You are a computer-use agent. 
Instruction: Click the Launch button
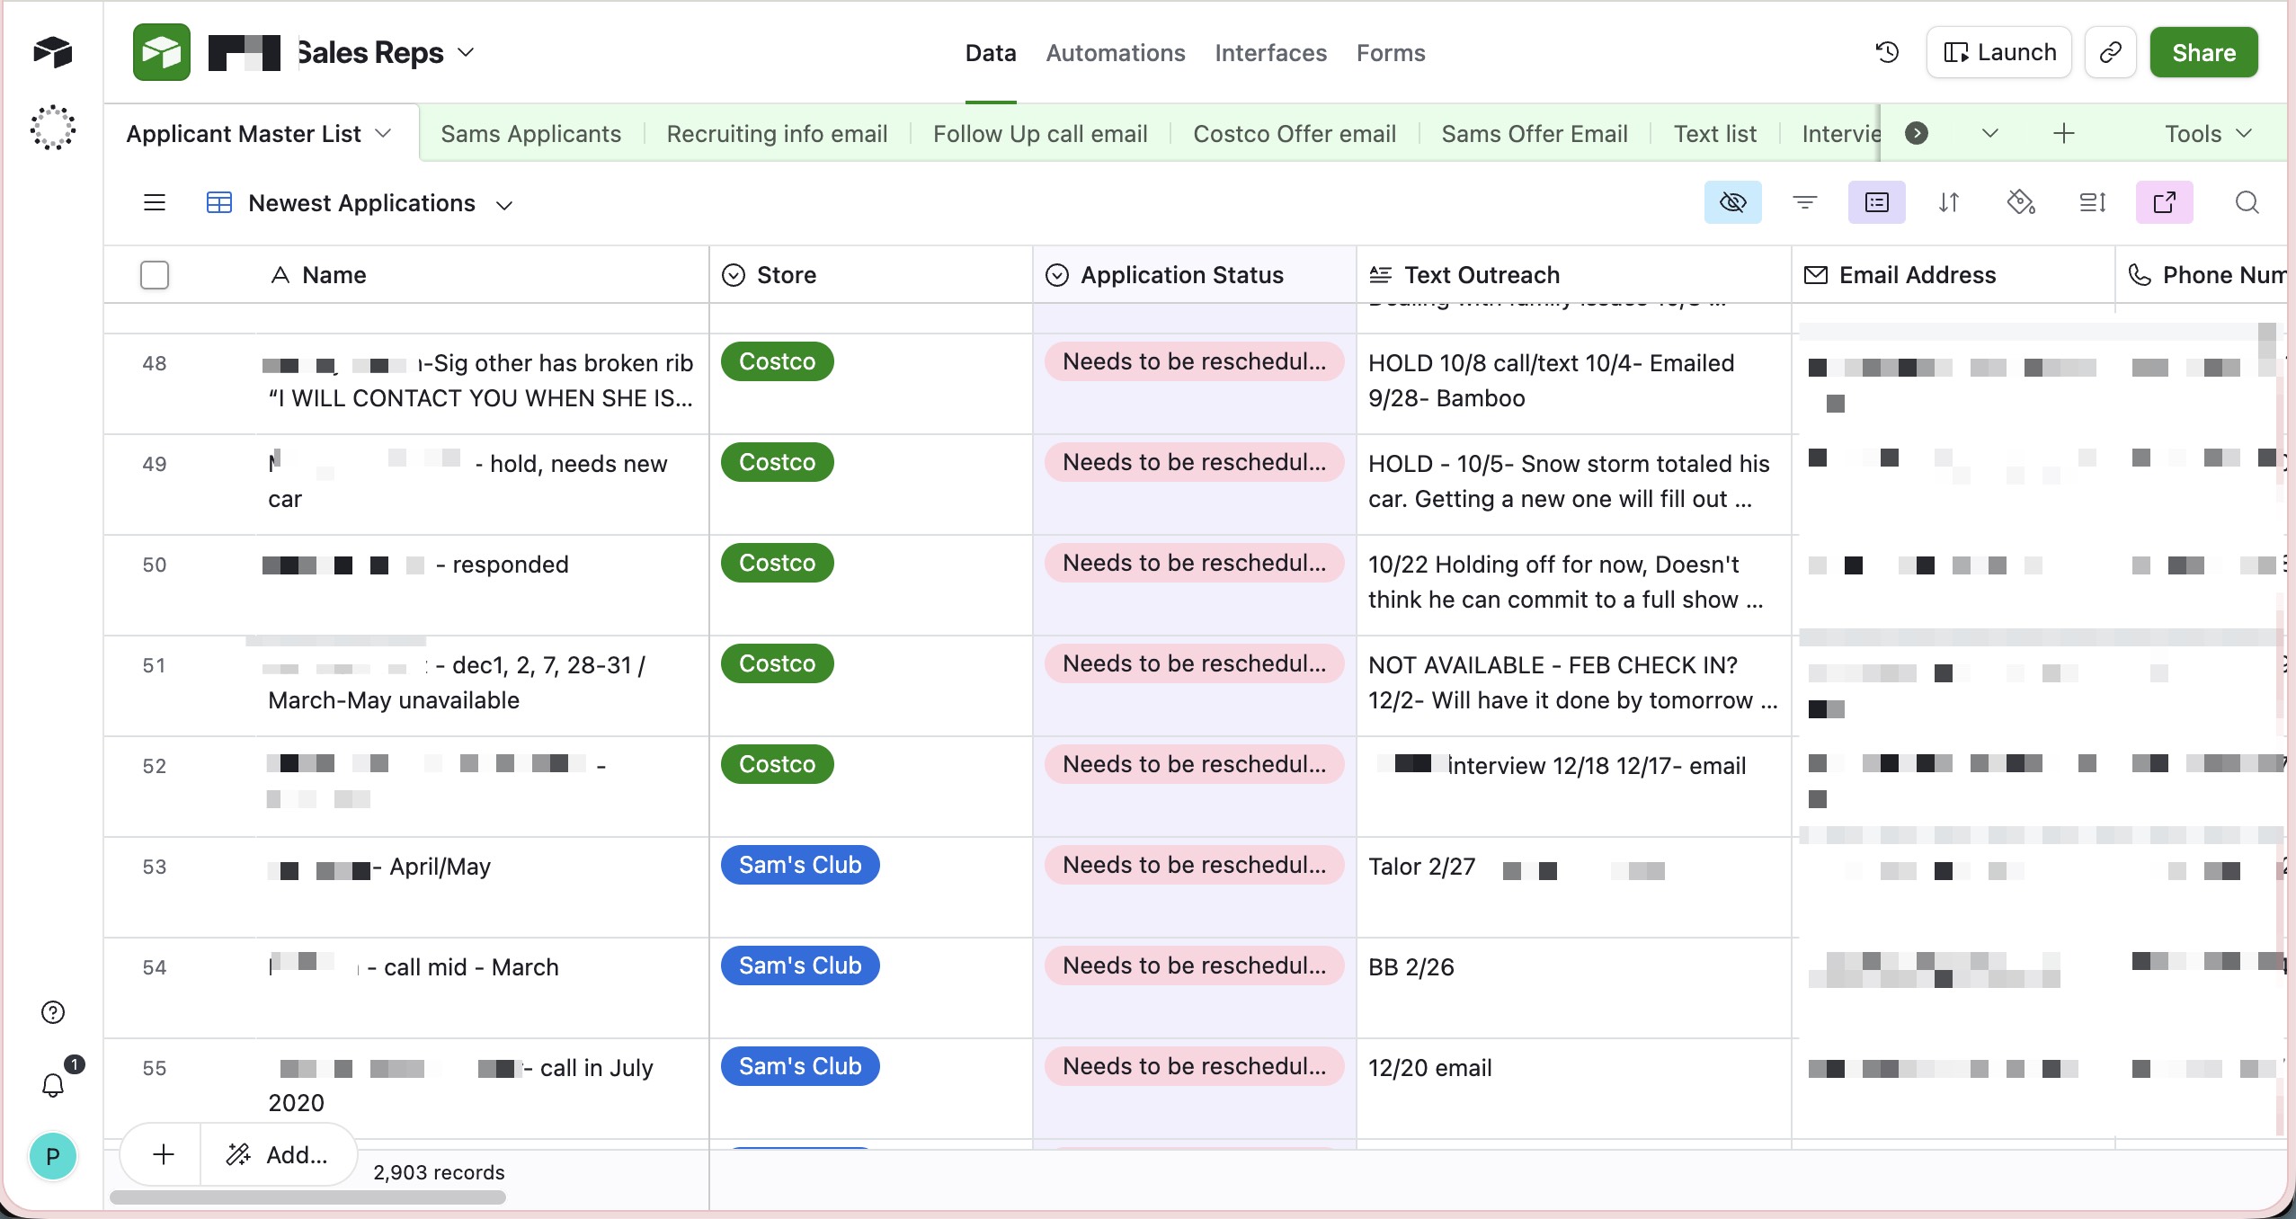(1999, 52)
